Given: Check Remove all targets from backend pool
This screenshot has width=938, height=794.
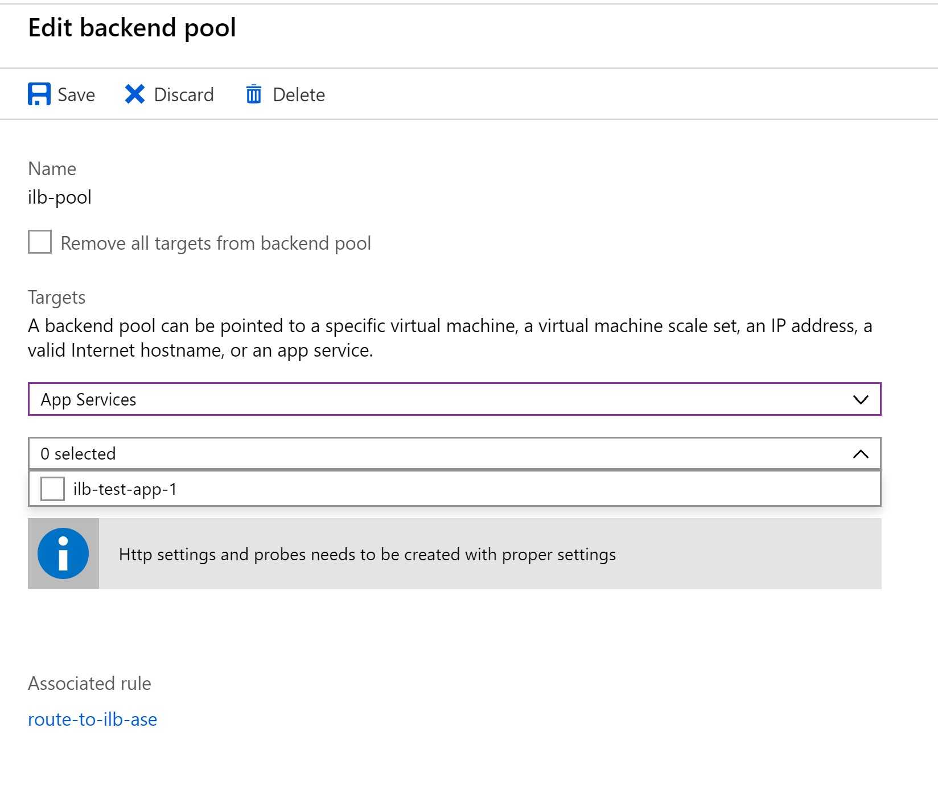Looking at the screenshot, I should pyautogui.click(x=40, y=242).
